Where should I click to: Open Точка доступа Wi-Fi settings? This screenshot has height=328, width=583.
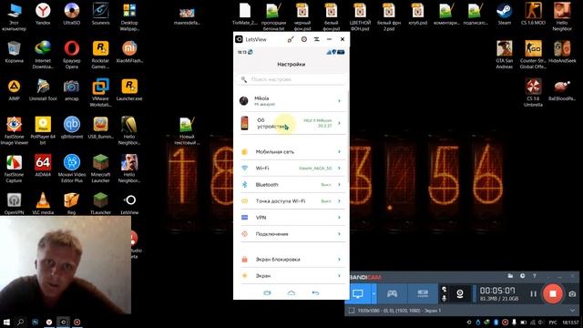(291, 200)
